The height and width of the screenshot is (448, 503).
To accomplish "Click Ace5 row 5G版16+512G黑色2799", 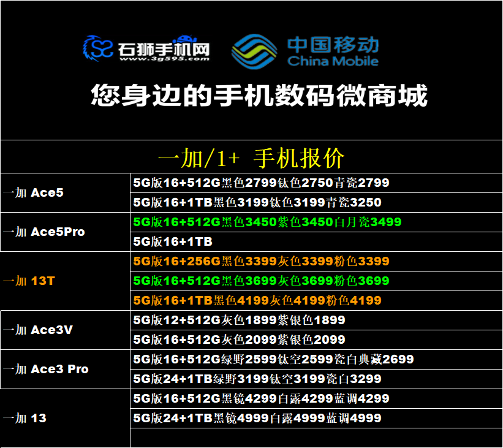I will (x=316, y=183).
